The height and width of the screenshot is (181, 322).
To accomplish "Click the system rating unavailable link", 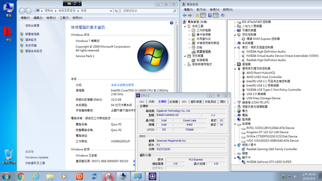I will (122, 85).
